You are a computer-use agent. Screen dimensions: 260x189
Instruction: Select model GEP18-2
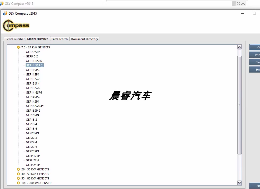tap(31, 120)
